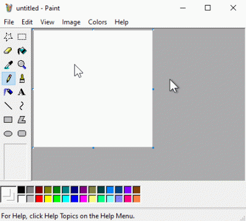Click the canvas right-edge middle resize handle

click(153, 89)
